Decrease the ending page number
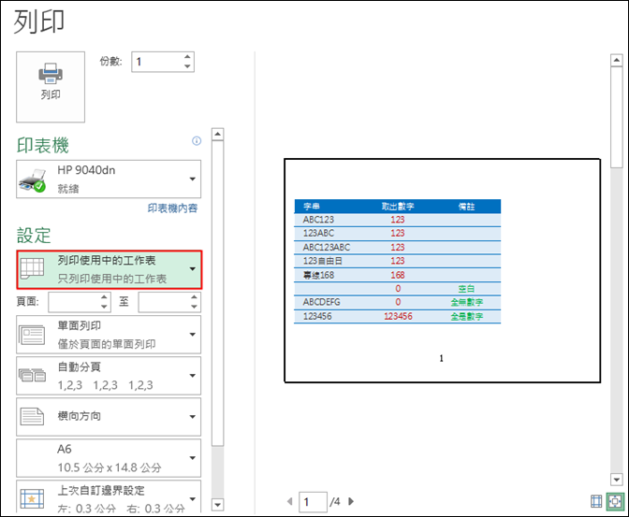 pyautogui.click(x=195, y=307)
